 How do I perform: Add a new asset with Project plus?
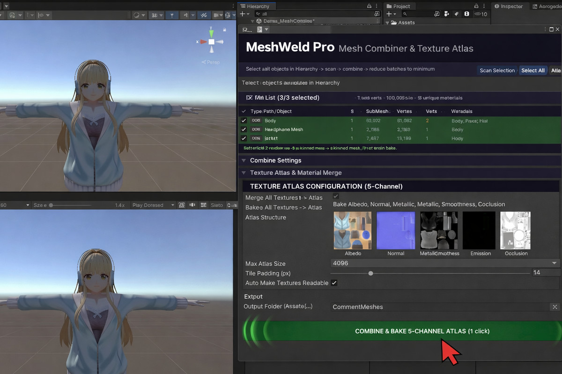click(389, 14)
